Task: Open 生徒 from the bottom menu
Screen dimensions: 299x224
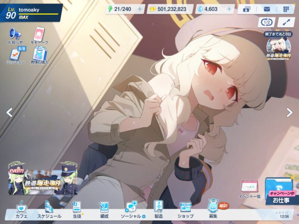Action: [x=77, y=210]
